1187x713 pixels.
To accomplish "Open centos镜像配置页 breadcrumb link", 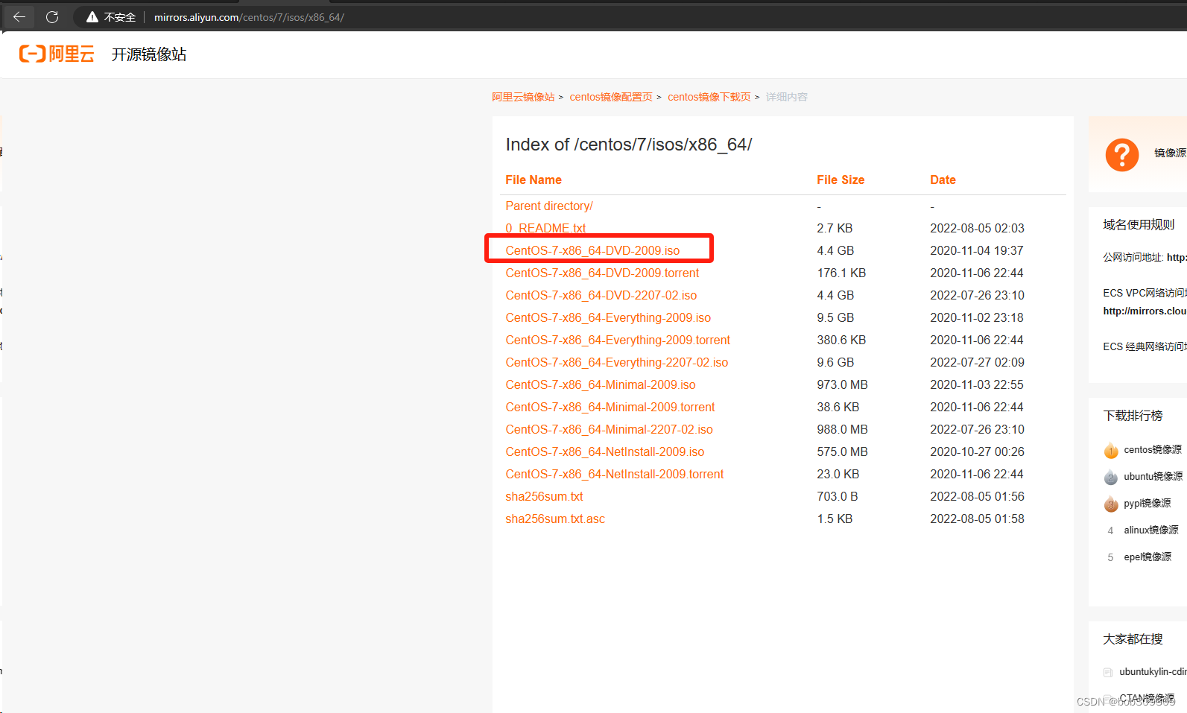I will (x=611, y=97).
